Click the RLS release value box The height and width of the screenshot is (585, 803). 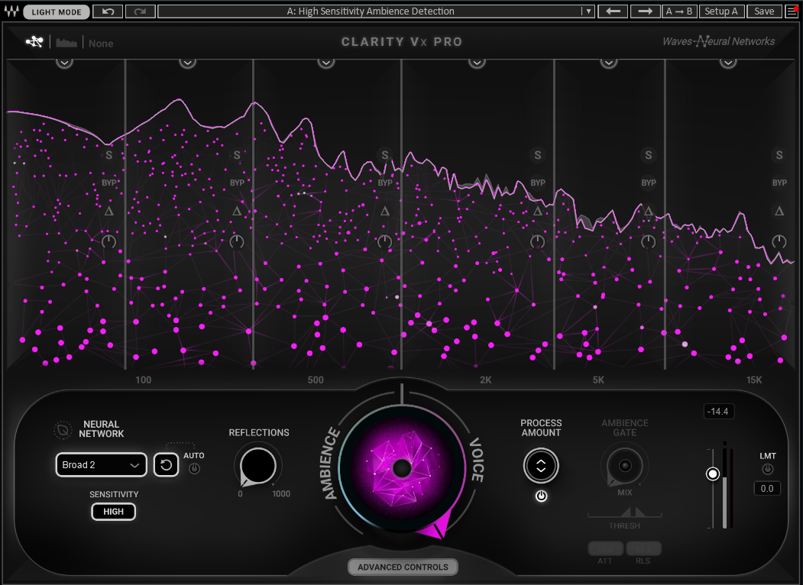click(x=643, y=548)
